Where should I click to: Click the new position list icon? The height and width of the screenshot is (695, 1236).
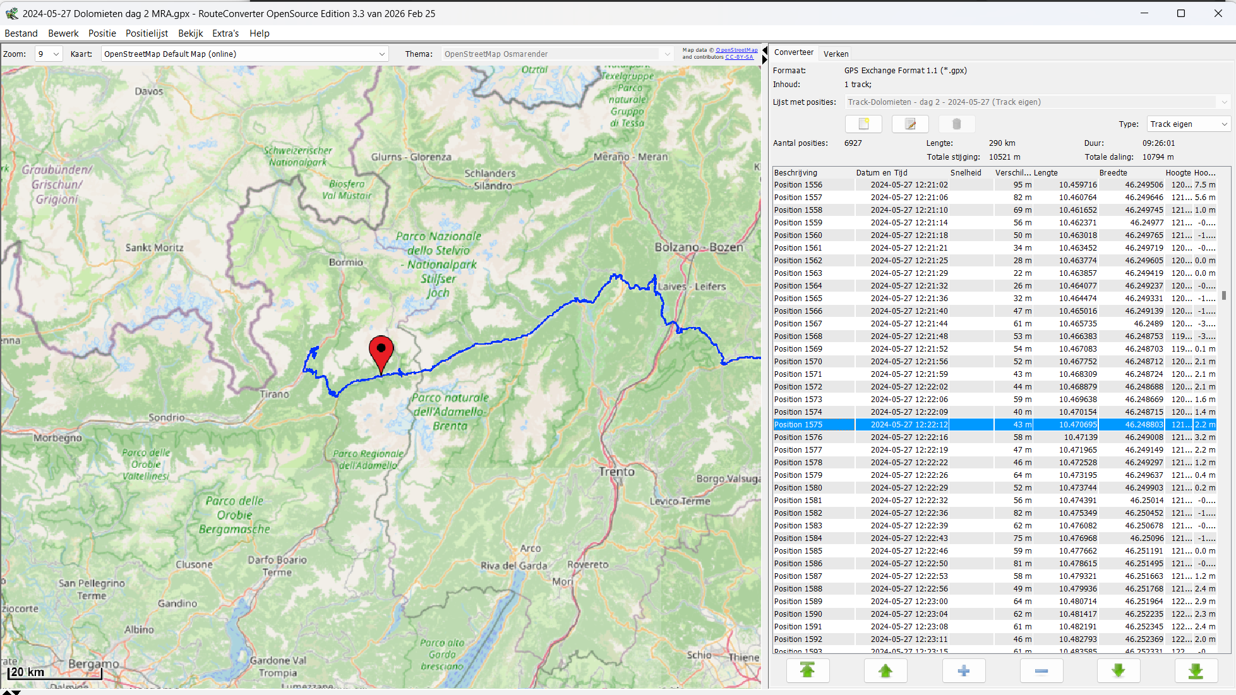863,124
